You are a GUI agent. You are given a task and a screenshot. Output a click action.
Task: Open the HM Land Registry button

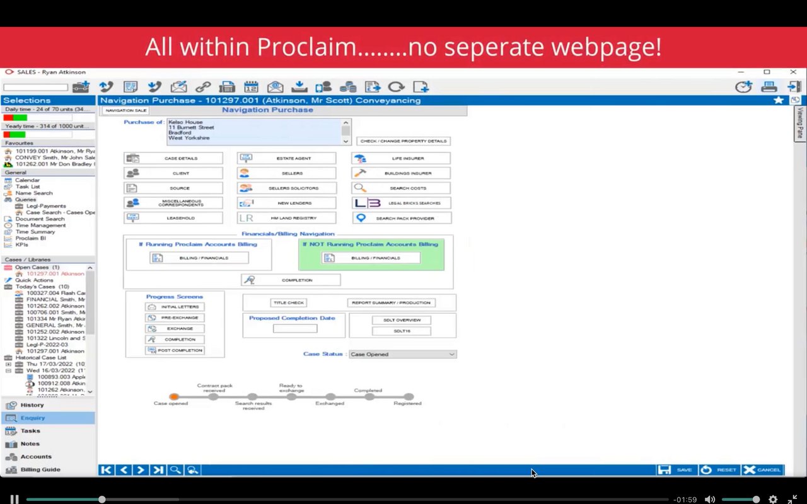287,218
